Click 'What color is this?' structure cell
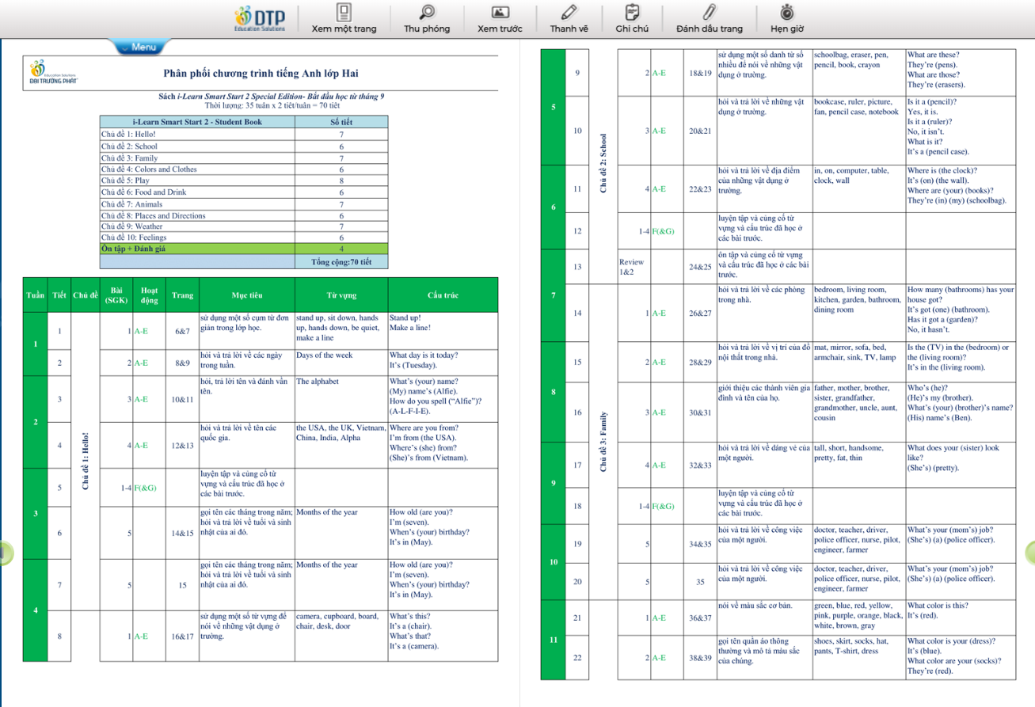The height and width of the screenshot is (707, 1035). [x=961, y=618]
